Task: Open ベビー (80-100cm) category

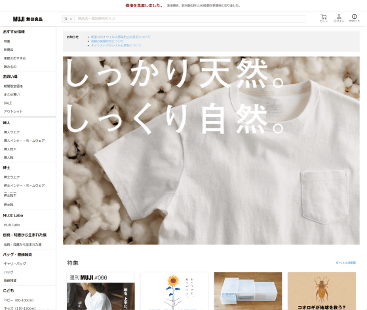Action: pos(18,300)
